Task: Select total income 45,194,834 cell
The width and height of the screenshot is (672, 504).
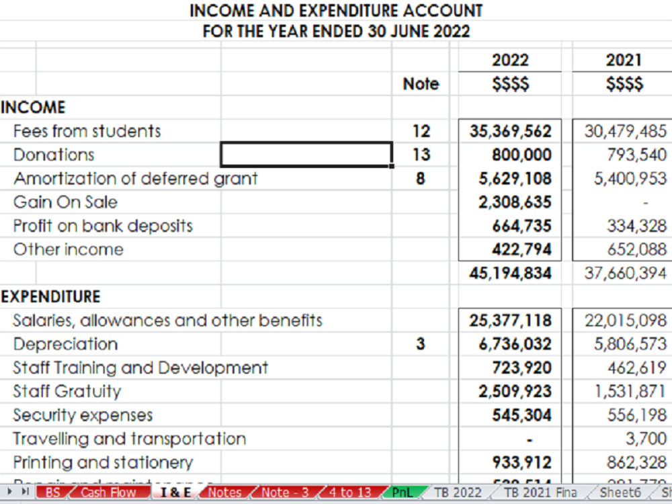Action: (509, 273)
